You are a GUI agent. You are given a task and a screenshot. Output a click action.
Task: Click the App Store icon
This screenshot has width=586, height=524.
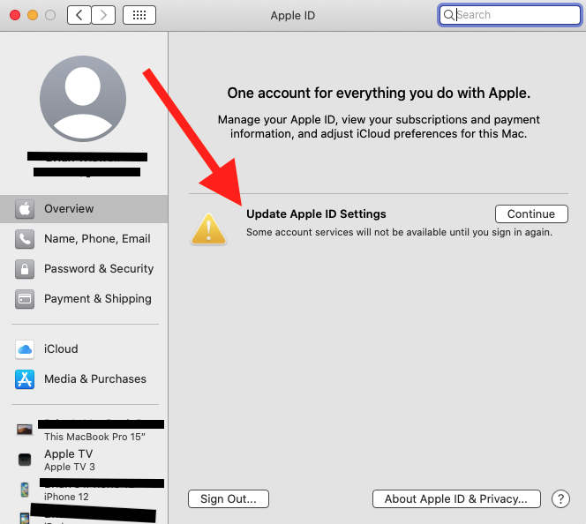[x=25, y=379]
